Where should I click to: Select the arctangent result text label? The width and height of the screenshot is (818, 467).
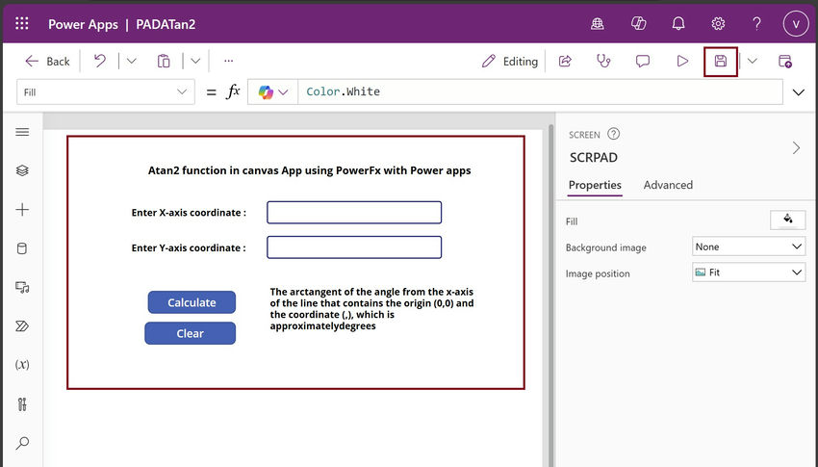(371, 309)
